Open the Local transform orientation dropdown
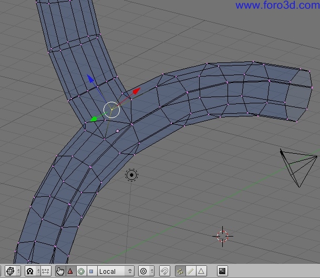Viewport: 320px width, 278px height. [x=116, y=271]
